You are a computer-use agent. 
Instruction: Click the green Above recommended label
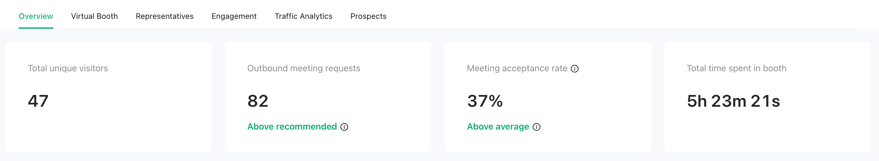coord(292,127)
